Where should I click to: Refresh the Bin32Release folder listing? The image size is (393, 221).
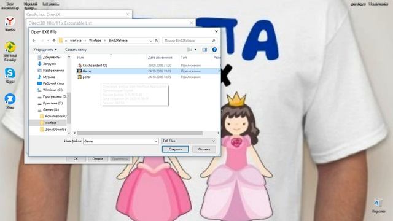pos(156,41)
